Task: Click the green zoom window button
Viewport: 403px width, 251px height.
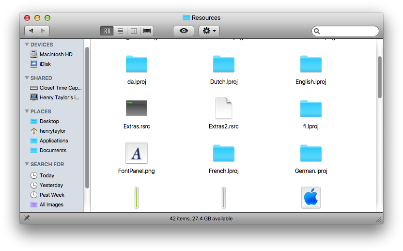Action: (x=47, y=18)
